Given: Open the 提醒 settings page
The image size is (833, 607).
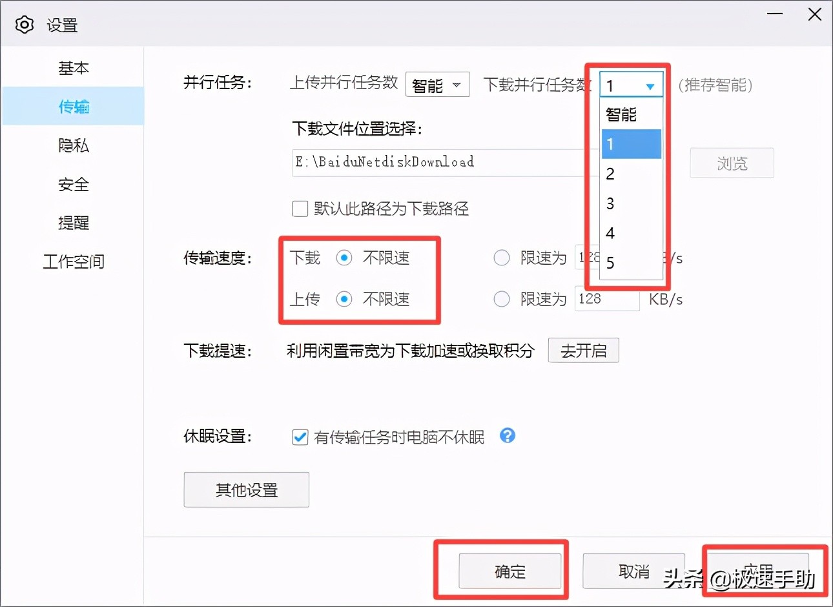Looking at the screenshot, I should 73,223.
